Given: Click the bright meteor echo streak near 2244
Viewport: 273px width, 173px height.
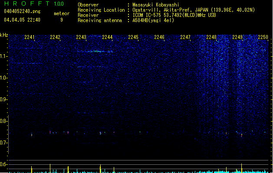Looking at the screenshot, I should pos(95,51).
